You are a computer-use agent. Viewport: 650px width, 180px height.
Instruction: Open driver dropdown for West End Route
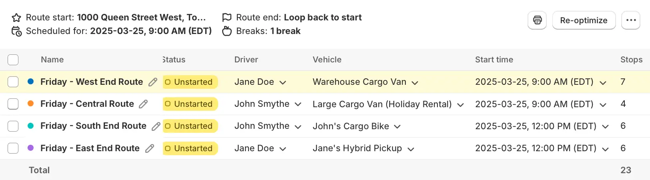tap(283, 82)
